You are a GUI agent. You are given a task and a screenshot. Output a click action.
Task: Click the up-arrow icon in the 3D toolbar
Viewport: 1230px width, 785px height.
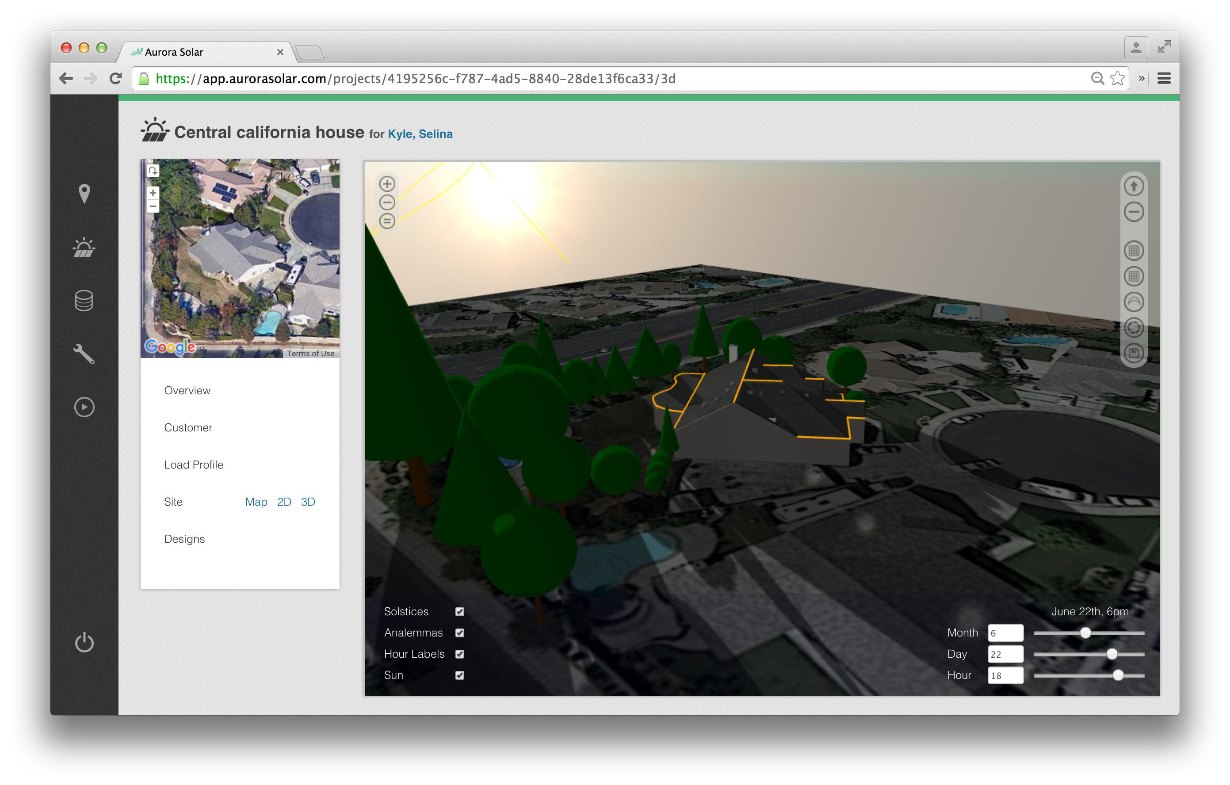tap(1134, 187)
